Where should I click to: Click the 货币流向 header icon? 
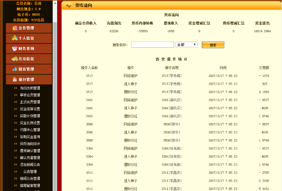point(69,6)
